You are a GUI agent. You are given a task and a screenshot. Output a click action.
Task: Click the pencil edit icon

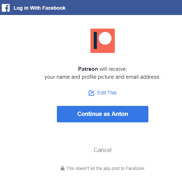(x=92, y=93)
